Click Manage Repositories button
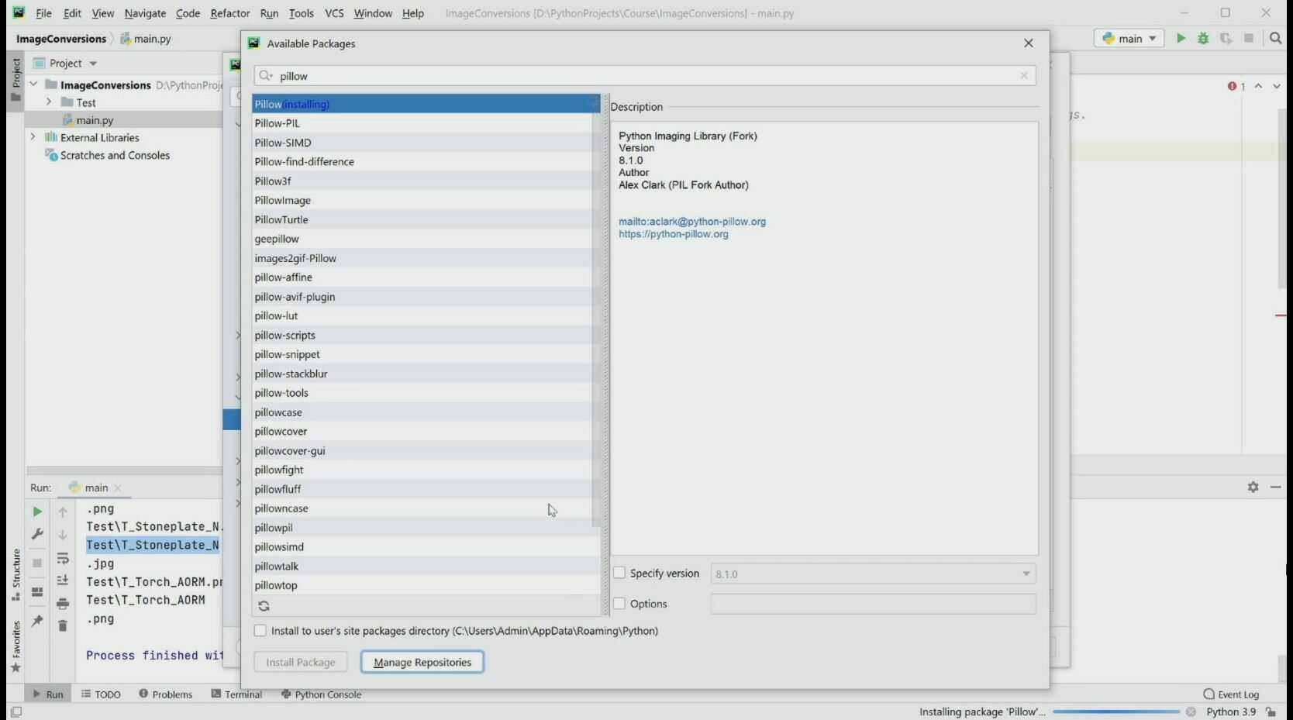The width and height of the screenshot is (1293, 720). (422, 662)
